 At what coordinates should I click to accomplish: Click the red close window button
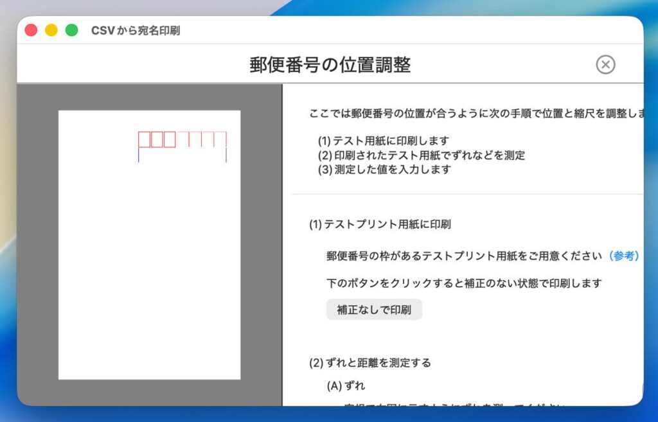click(x=31, y=30)
